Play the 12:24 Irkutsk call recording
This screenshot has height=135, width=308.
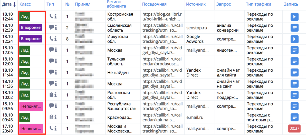tap(294, 39)
